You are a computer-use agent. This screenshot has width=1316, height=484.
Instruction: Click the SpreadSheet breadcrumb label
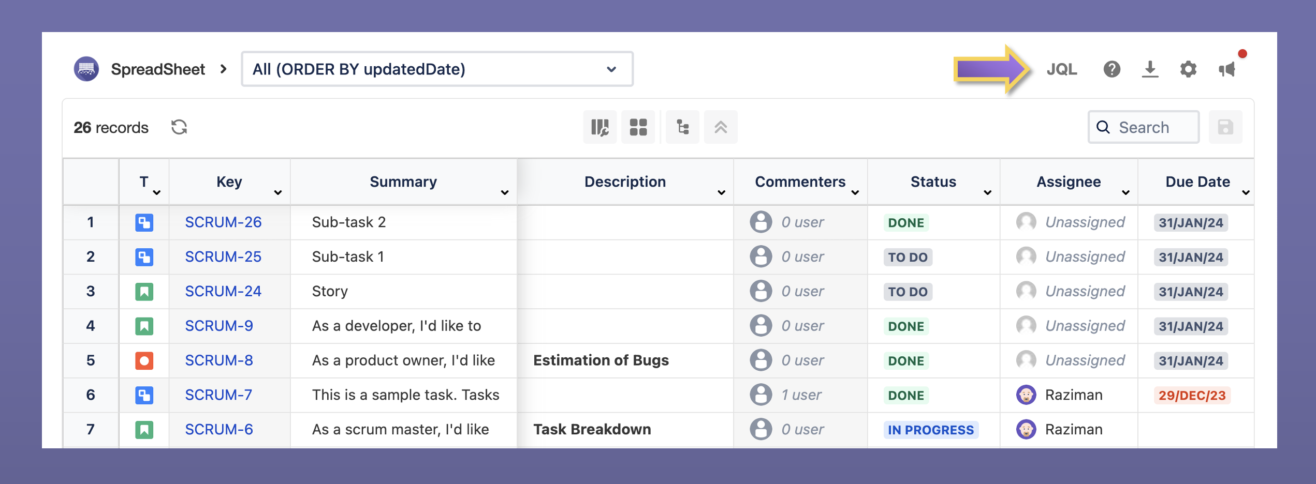[157, 69]
